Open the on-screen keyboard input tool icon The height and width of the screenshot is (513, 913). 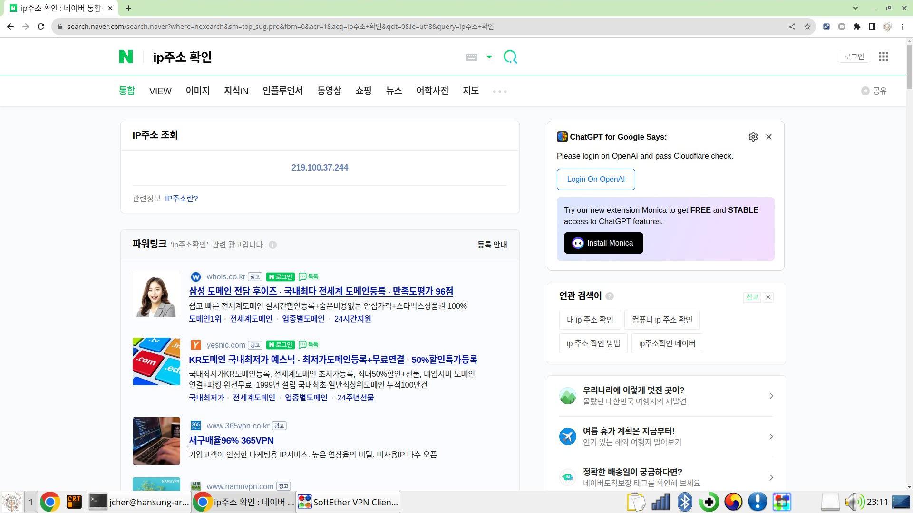[x=471, y=57]
